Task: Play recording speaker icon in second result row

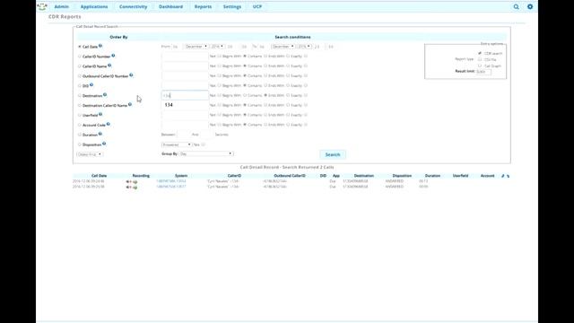Action: pyautogui.click(x=128, y=188)
